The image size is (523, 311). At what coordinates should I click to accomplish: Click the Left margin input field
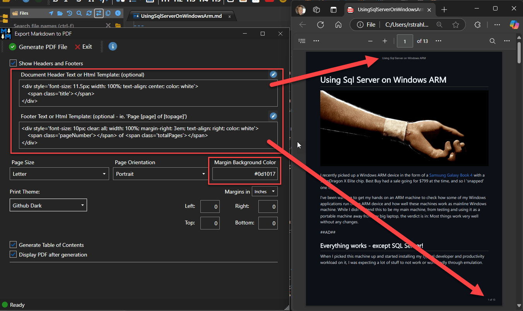tap(210, 207)
